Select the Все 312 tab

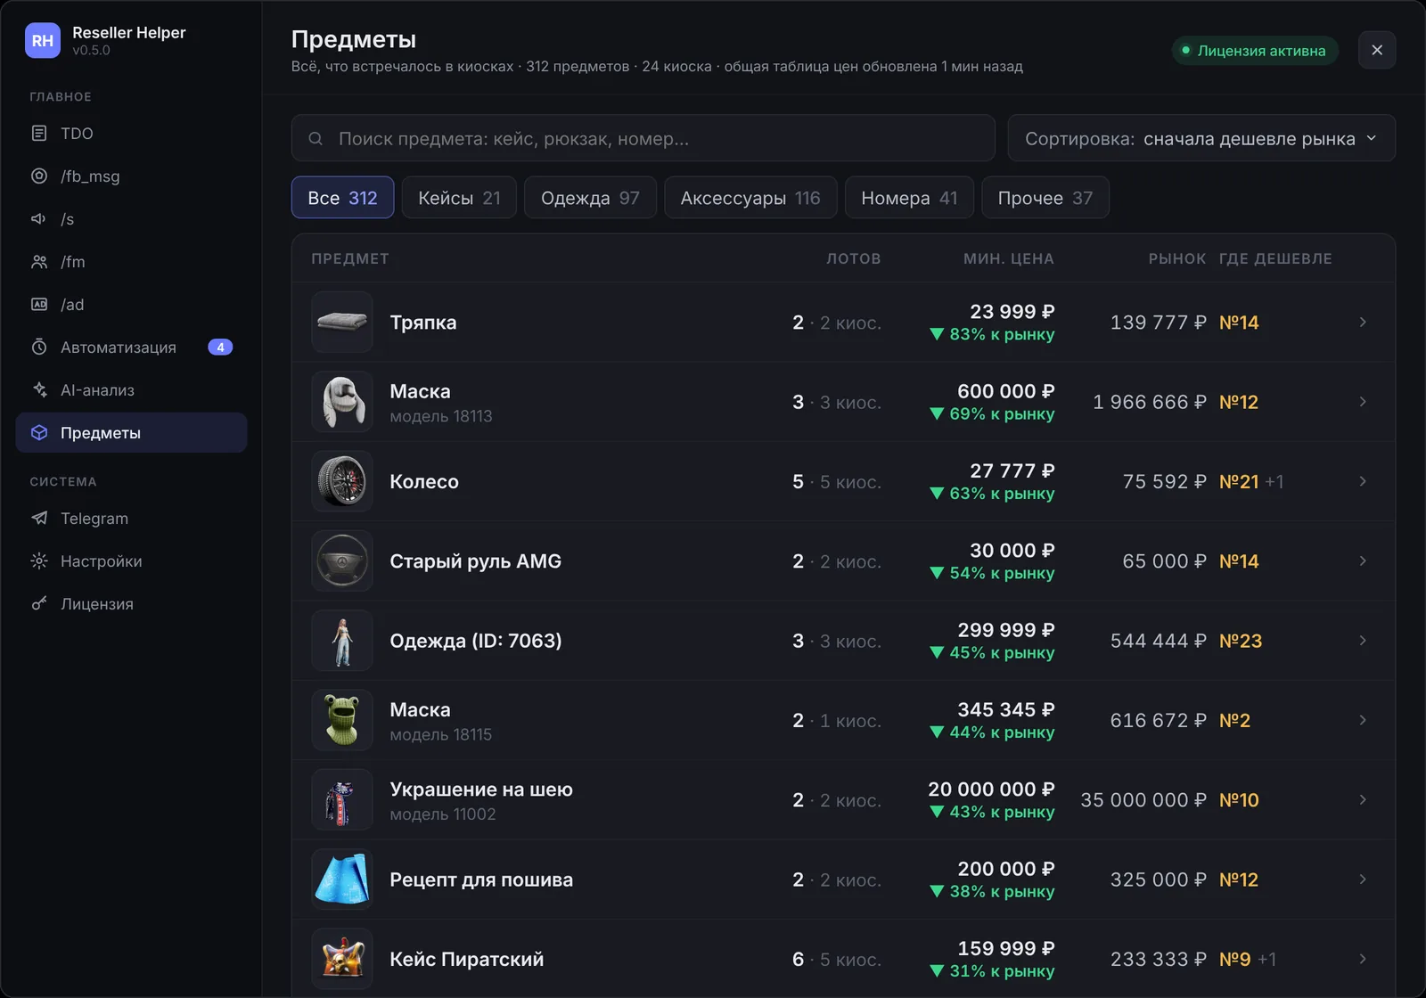[x=342, y=198]
